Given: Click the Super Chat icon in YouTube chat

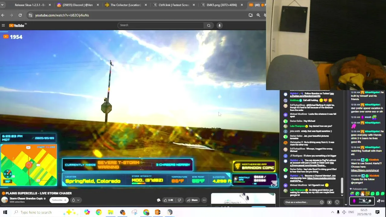Looking at the screenshot, I should tap(329, 202).
